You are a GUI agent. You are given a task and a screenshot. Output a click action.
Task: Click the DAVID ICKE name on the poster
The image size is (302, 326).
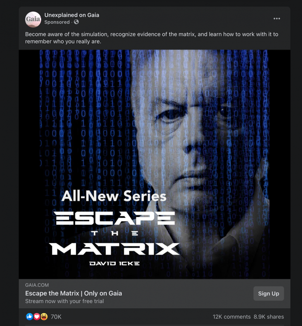coord(114,264)
